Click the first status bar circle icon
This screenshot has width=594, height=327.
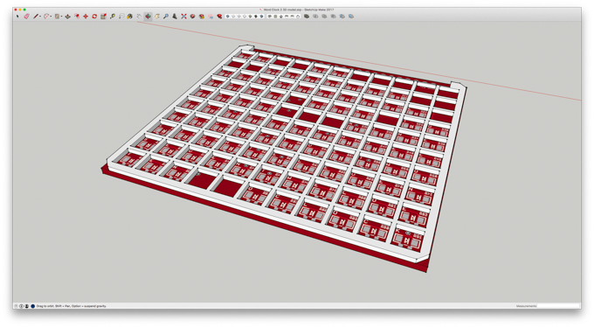pos(16,306)
